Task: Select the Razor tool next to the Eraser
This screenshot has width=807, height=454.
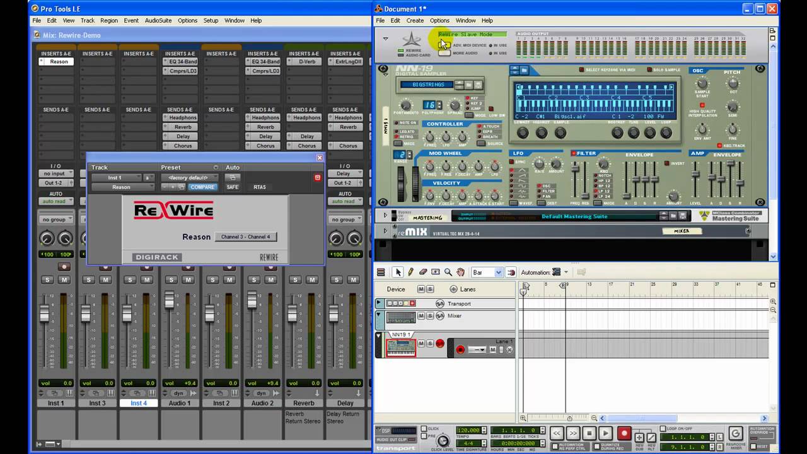Action: click(436, 272)
